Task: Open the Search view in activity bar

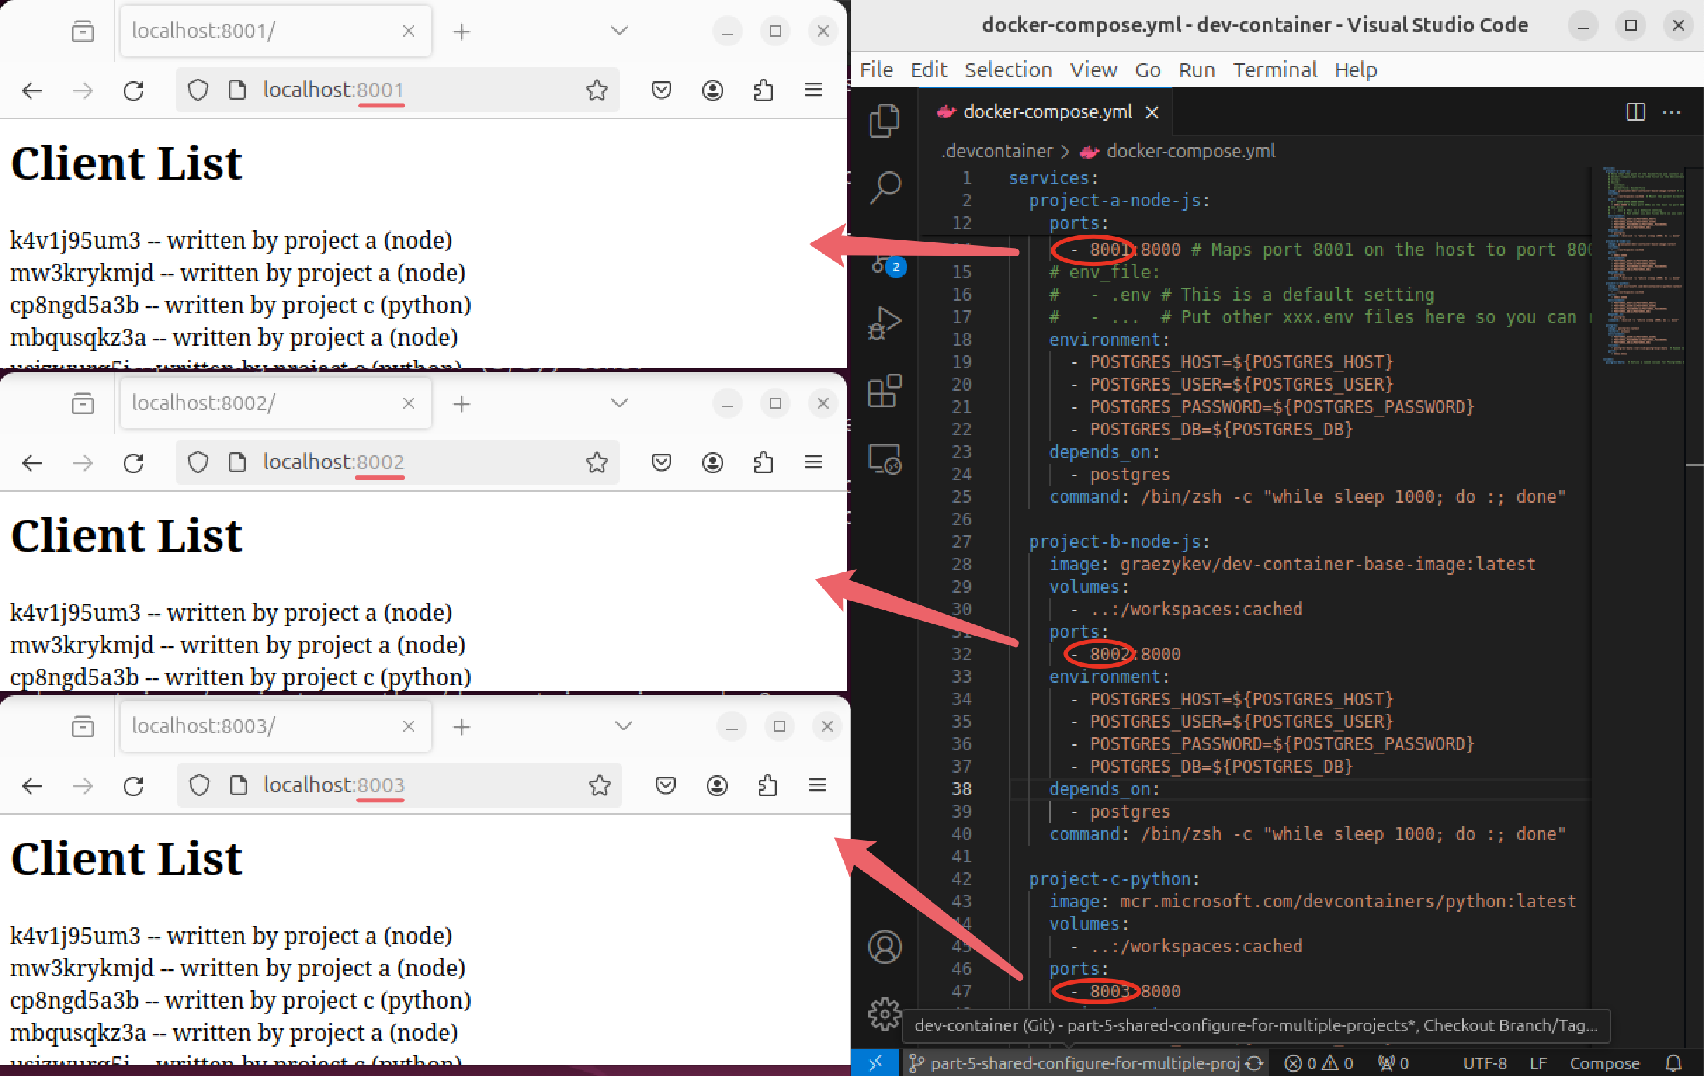Action: [x=884, y=188]
